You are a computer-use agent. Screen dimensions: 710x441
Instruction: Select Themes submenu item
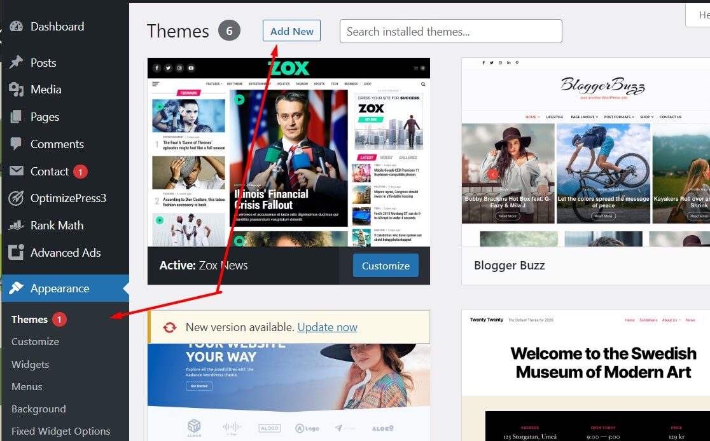point(29,320)
